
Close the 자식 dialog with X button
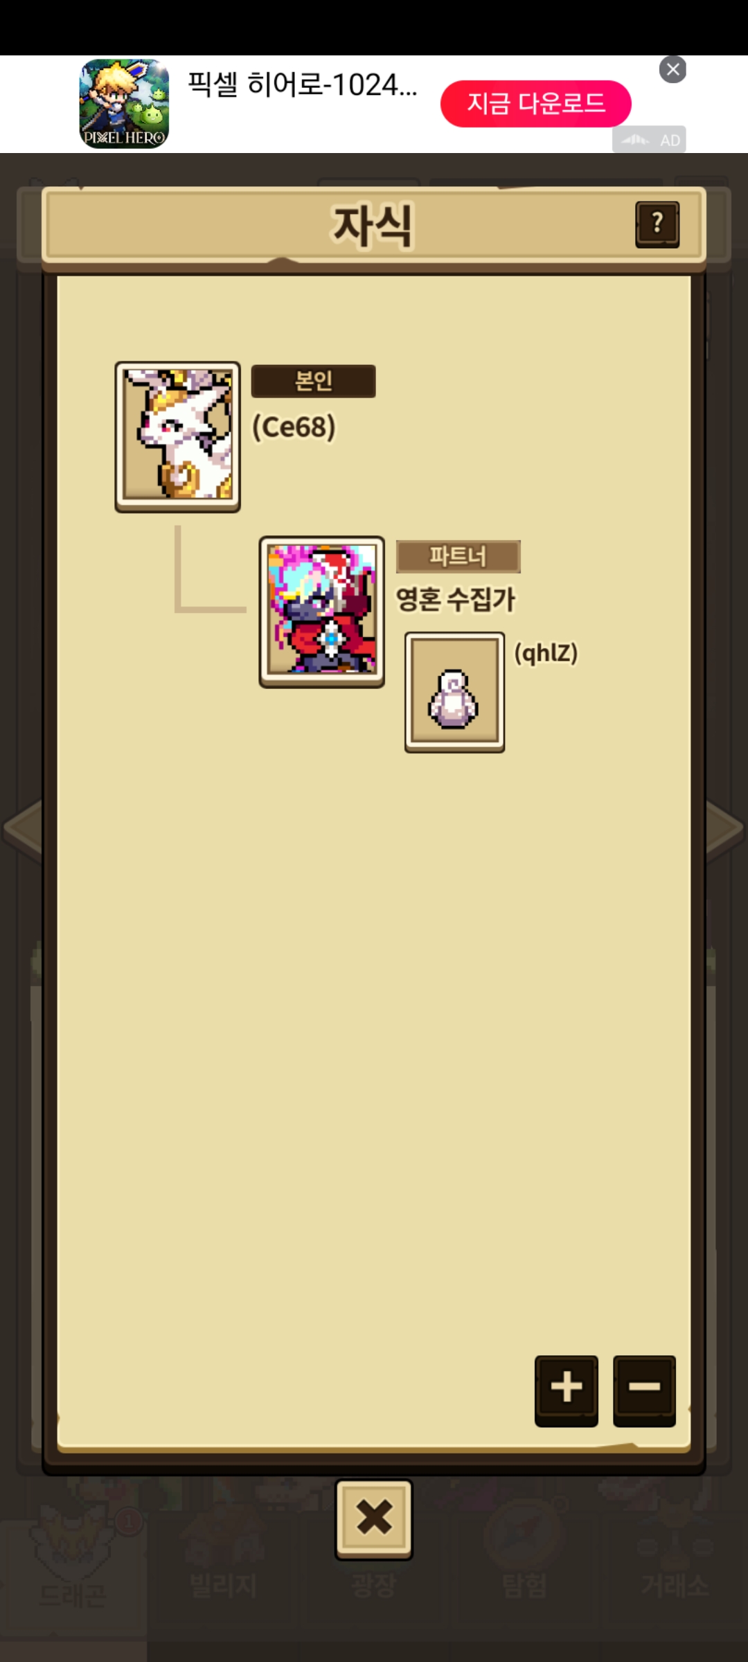374,1519
